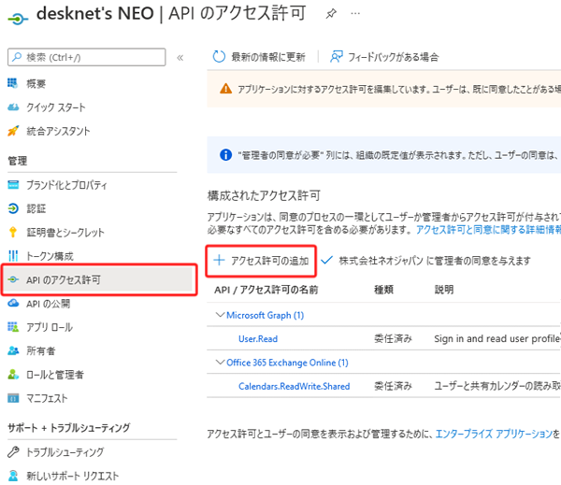This screenshot has width=561, height=485.
Task: Open the ellipsis more-options menu in the title
Action: click(355, 14)
